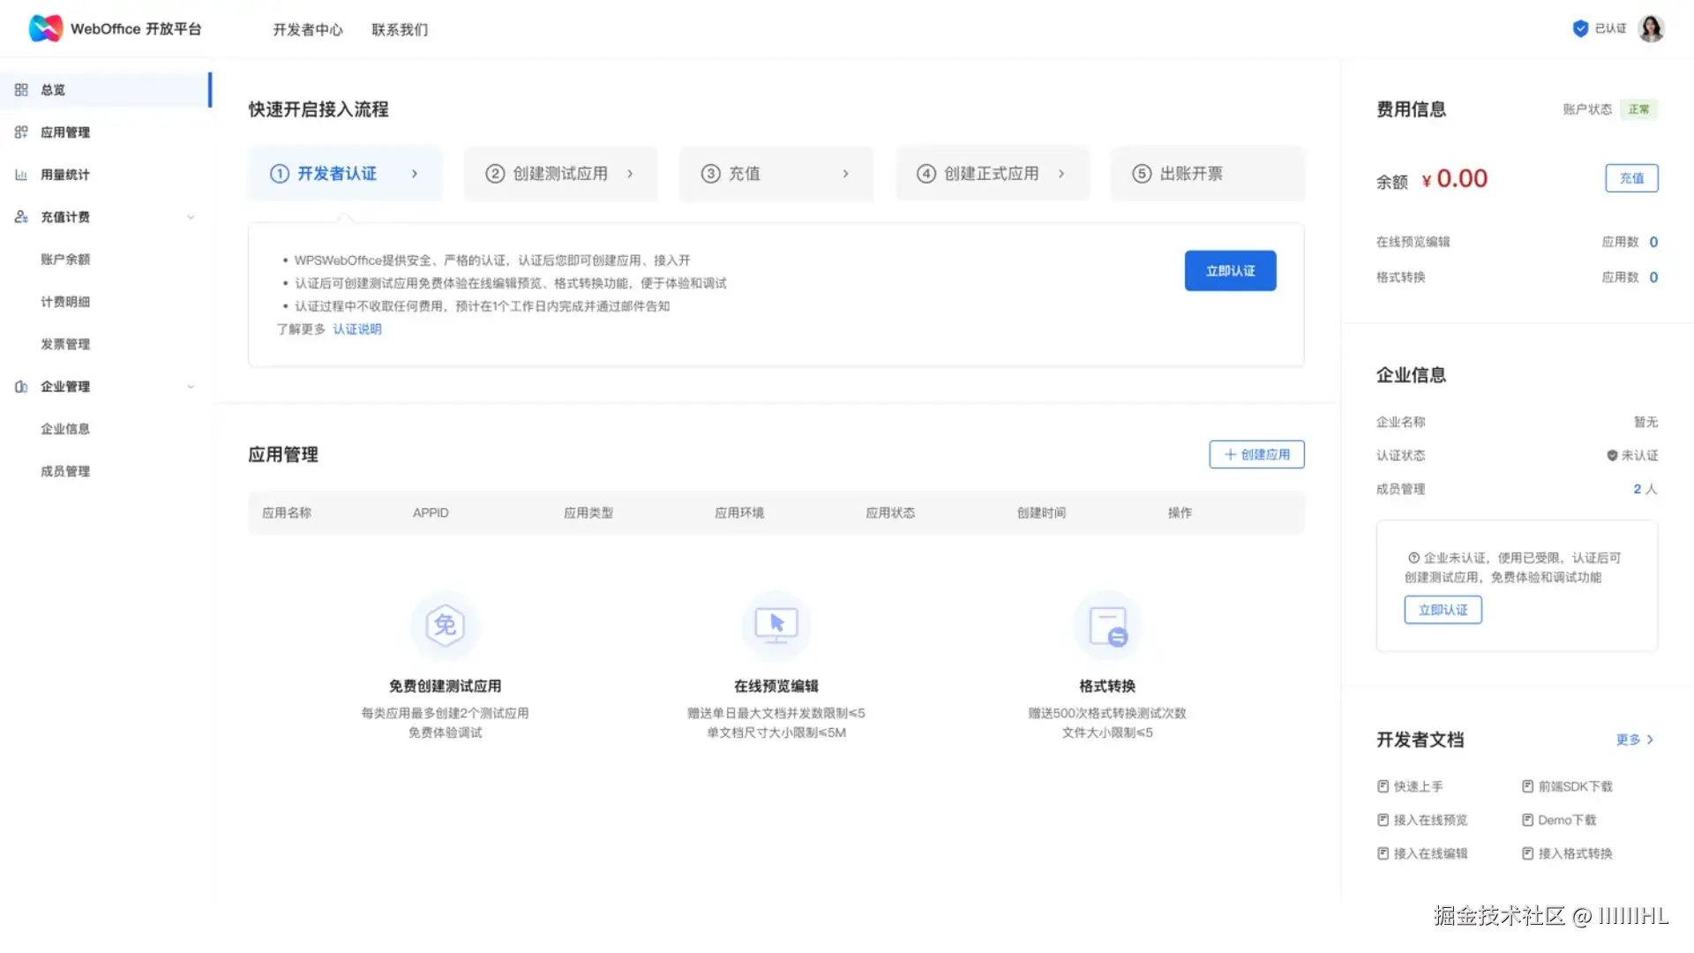This screenshot has width=1694, height=953.
Task: Click the verified shield icon in the header
Action: coord(1580,28)
